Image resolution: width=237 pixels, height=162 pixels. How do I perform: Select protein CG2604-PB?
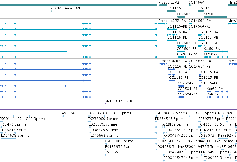pos(187,89)
